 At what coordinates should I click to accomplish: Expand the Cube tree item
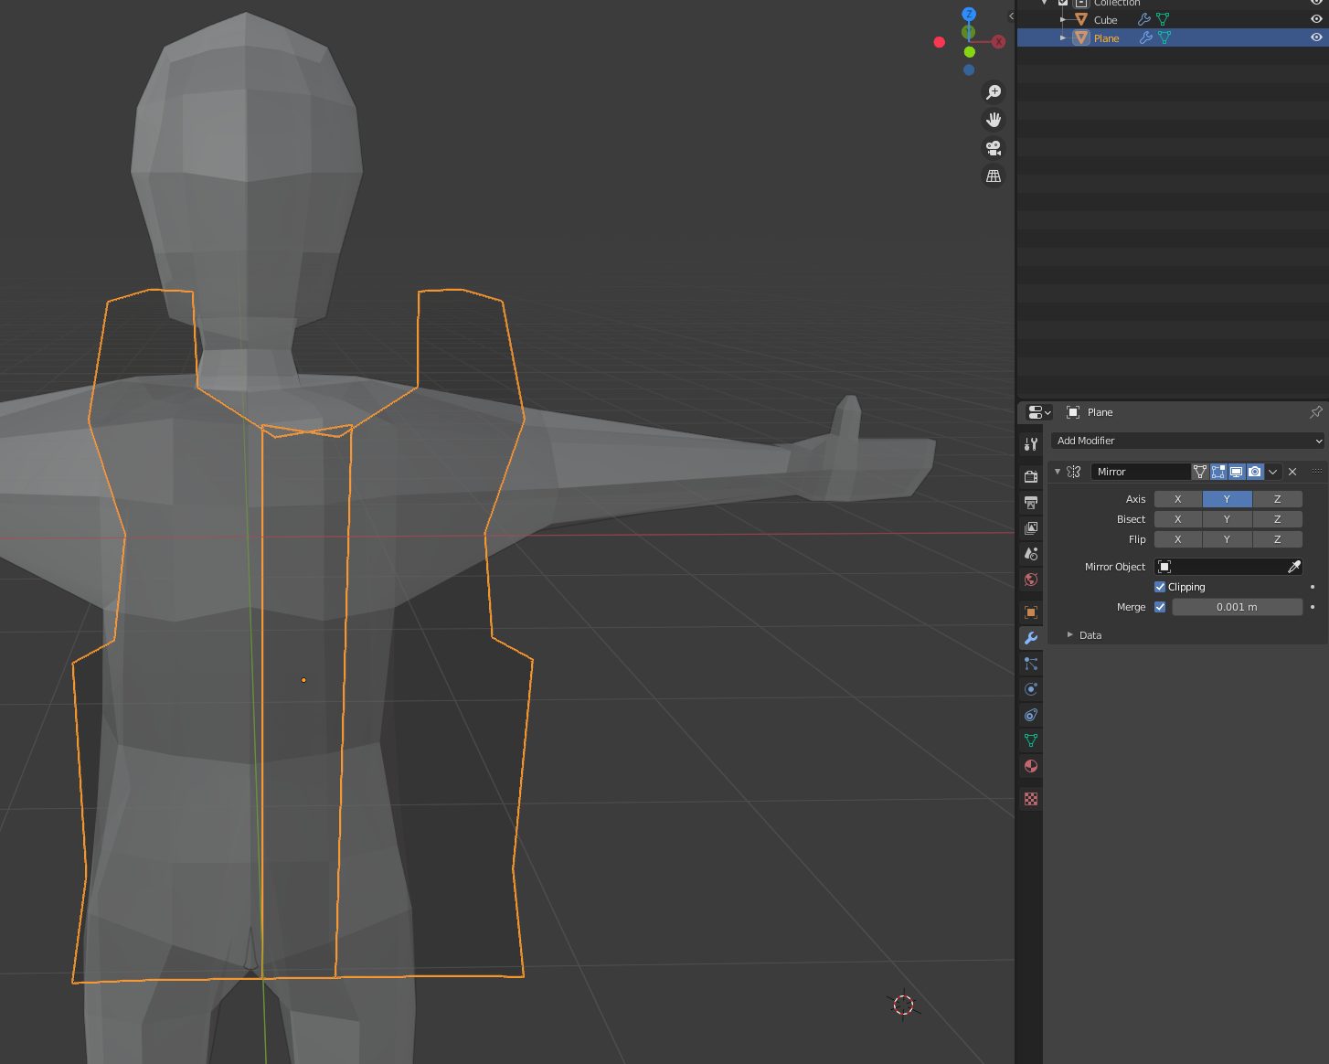click(x=1063, y=19)
